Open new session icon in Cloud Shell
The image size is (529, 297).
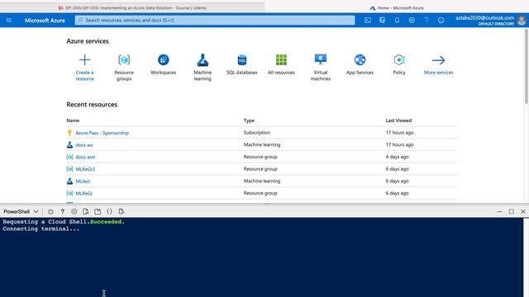(x=98, y=211)
